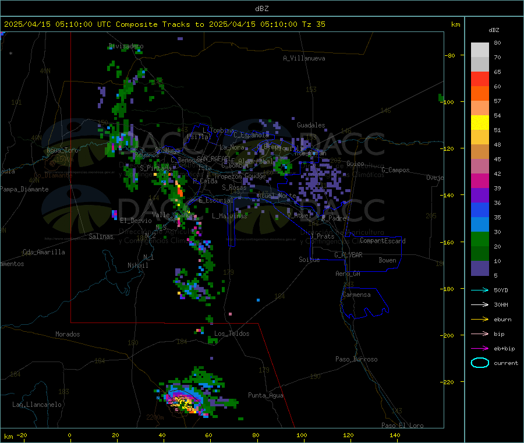Screen dimensions: 524x443
Task: Click the cyan 50YD arrow legend icon
Action: tap(480, 290)
